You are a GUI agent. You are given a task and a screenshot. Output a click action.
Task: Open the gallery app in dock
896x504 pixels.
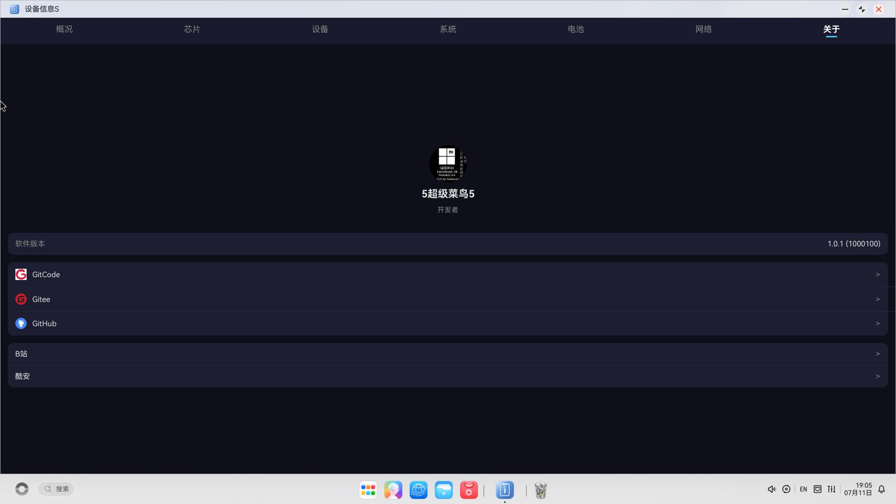tap(393, 490)
